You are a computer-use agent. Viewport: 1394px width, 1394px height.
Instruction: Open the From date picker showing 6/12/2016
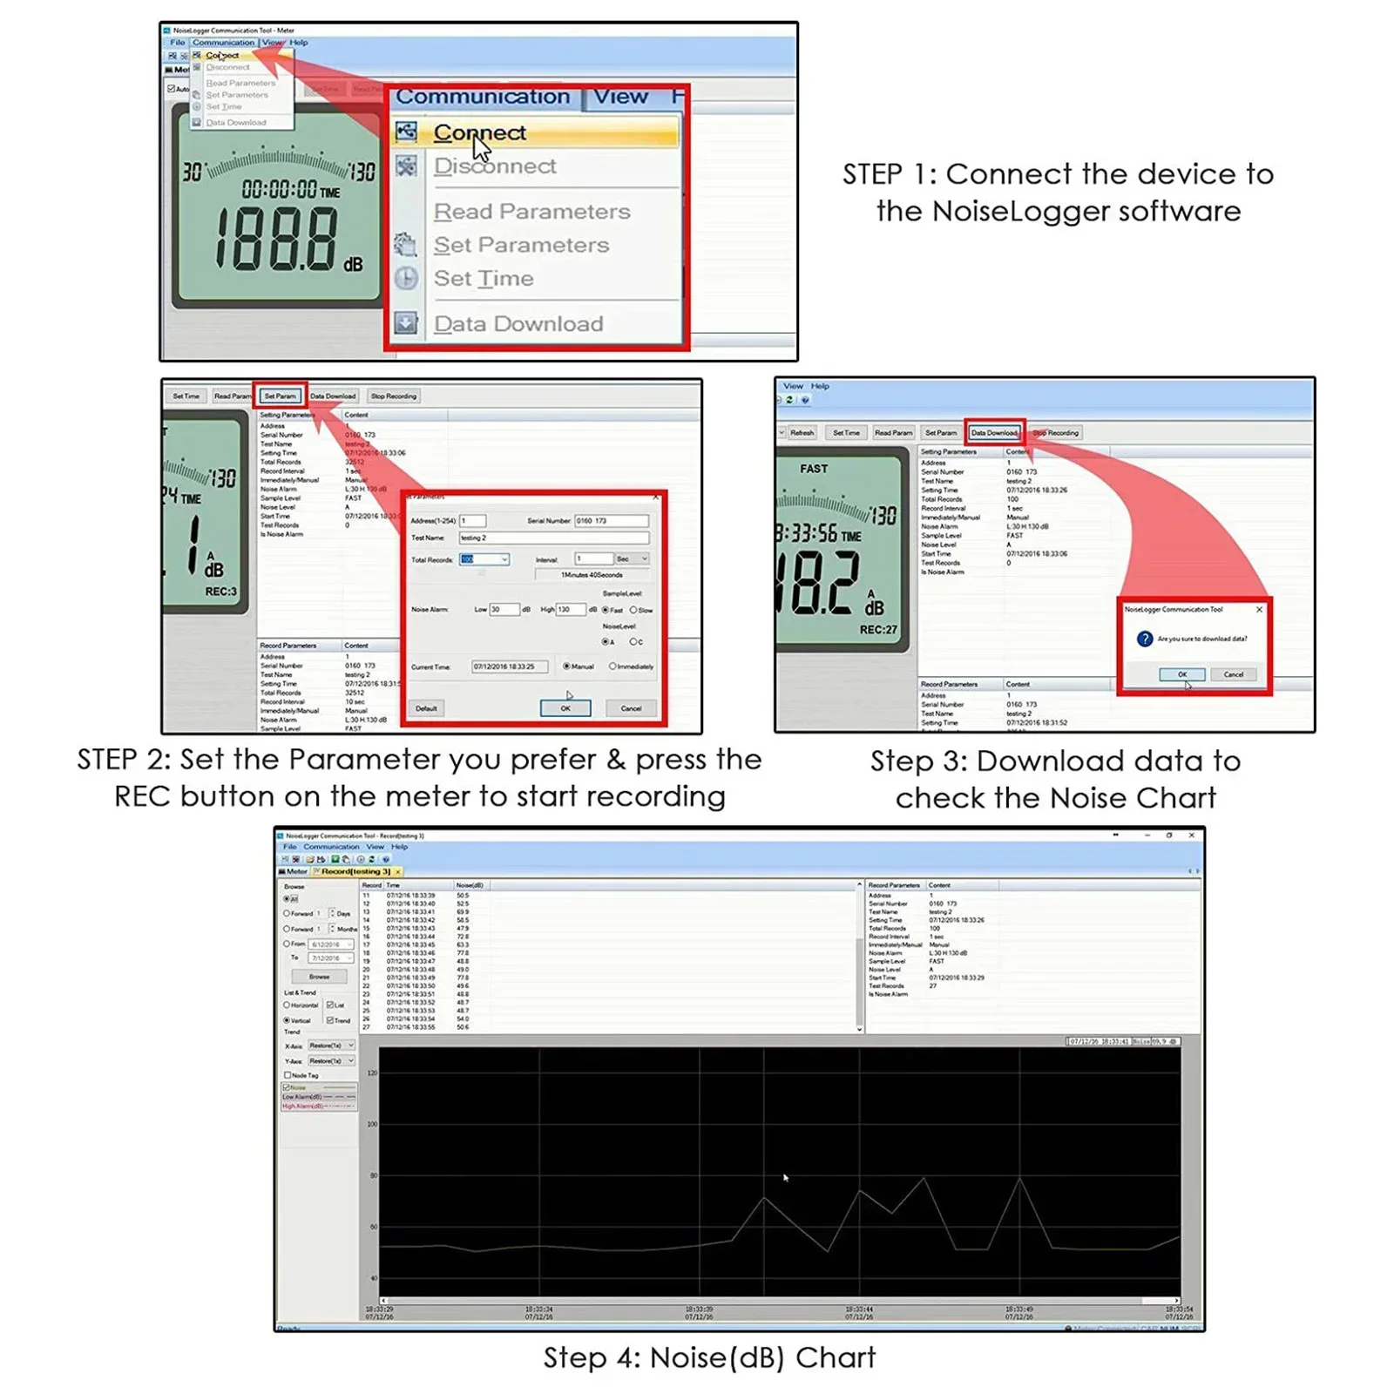pos(331,944)
